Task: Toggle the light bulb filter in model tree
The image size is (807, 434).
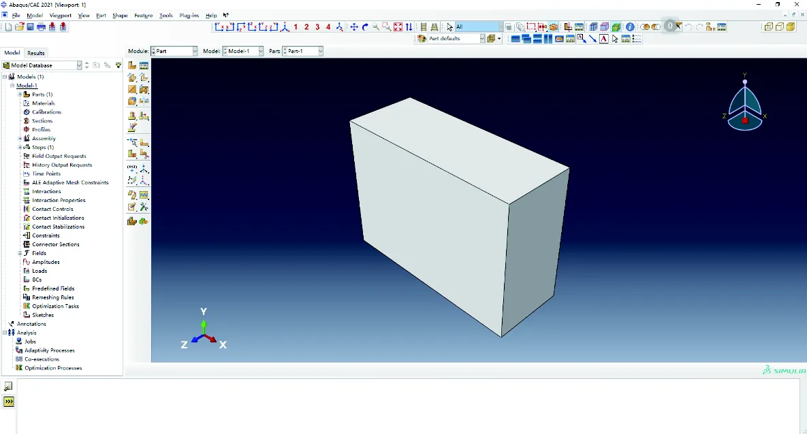Action: pos(118,65)
